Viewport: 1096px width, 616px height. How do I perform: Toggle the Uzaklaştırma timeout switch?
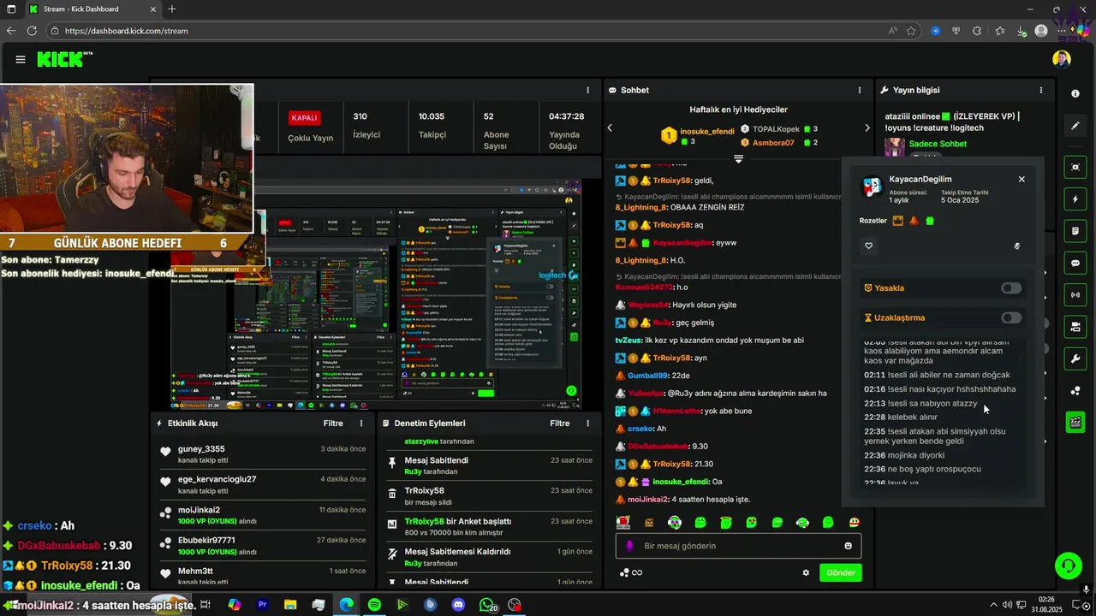[1011, 317]
